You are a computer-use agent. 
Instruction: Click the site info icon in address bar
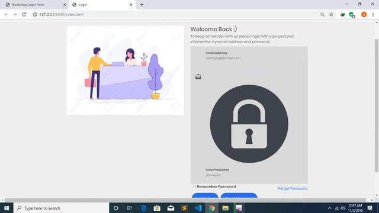point(35,14)
